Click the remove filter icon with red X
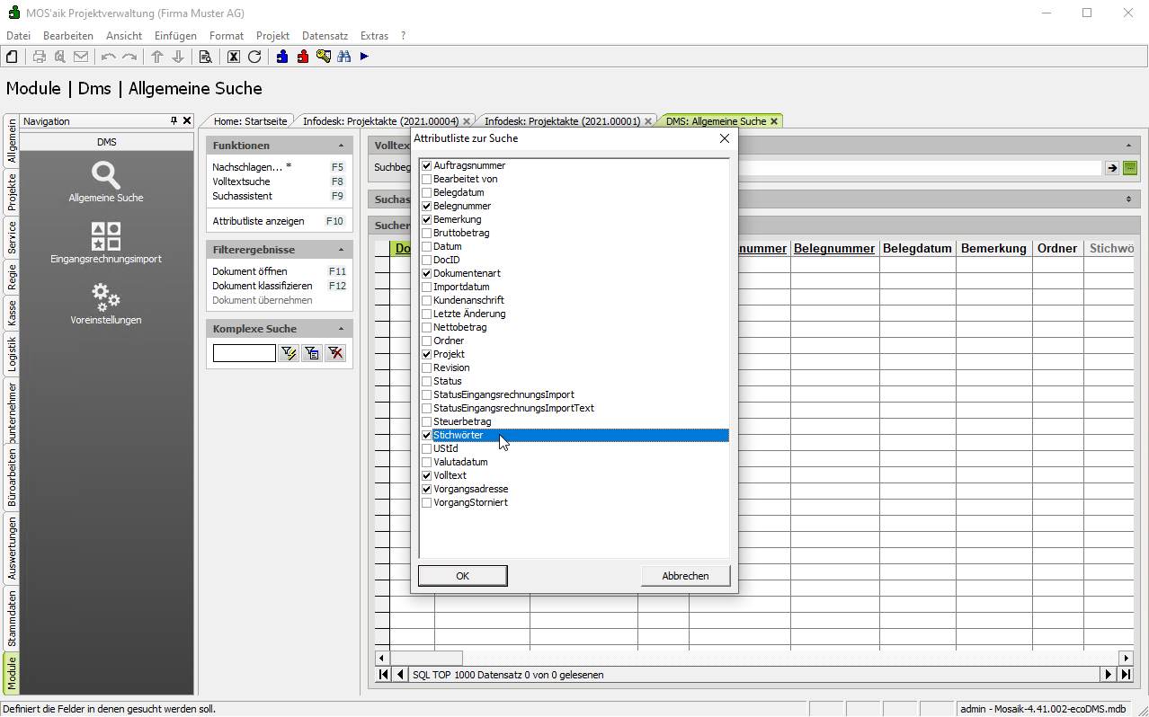The width and height of the screenshot is (1149, 717). pos(335,354)
